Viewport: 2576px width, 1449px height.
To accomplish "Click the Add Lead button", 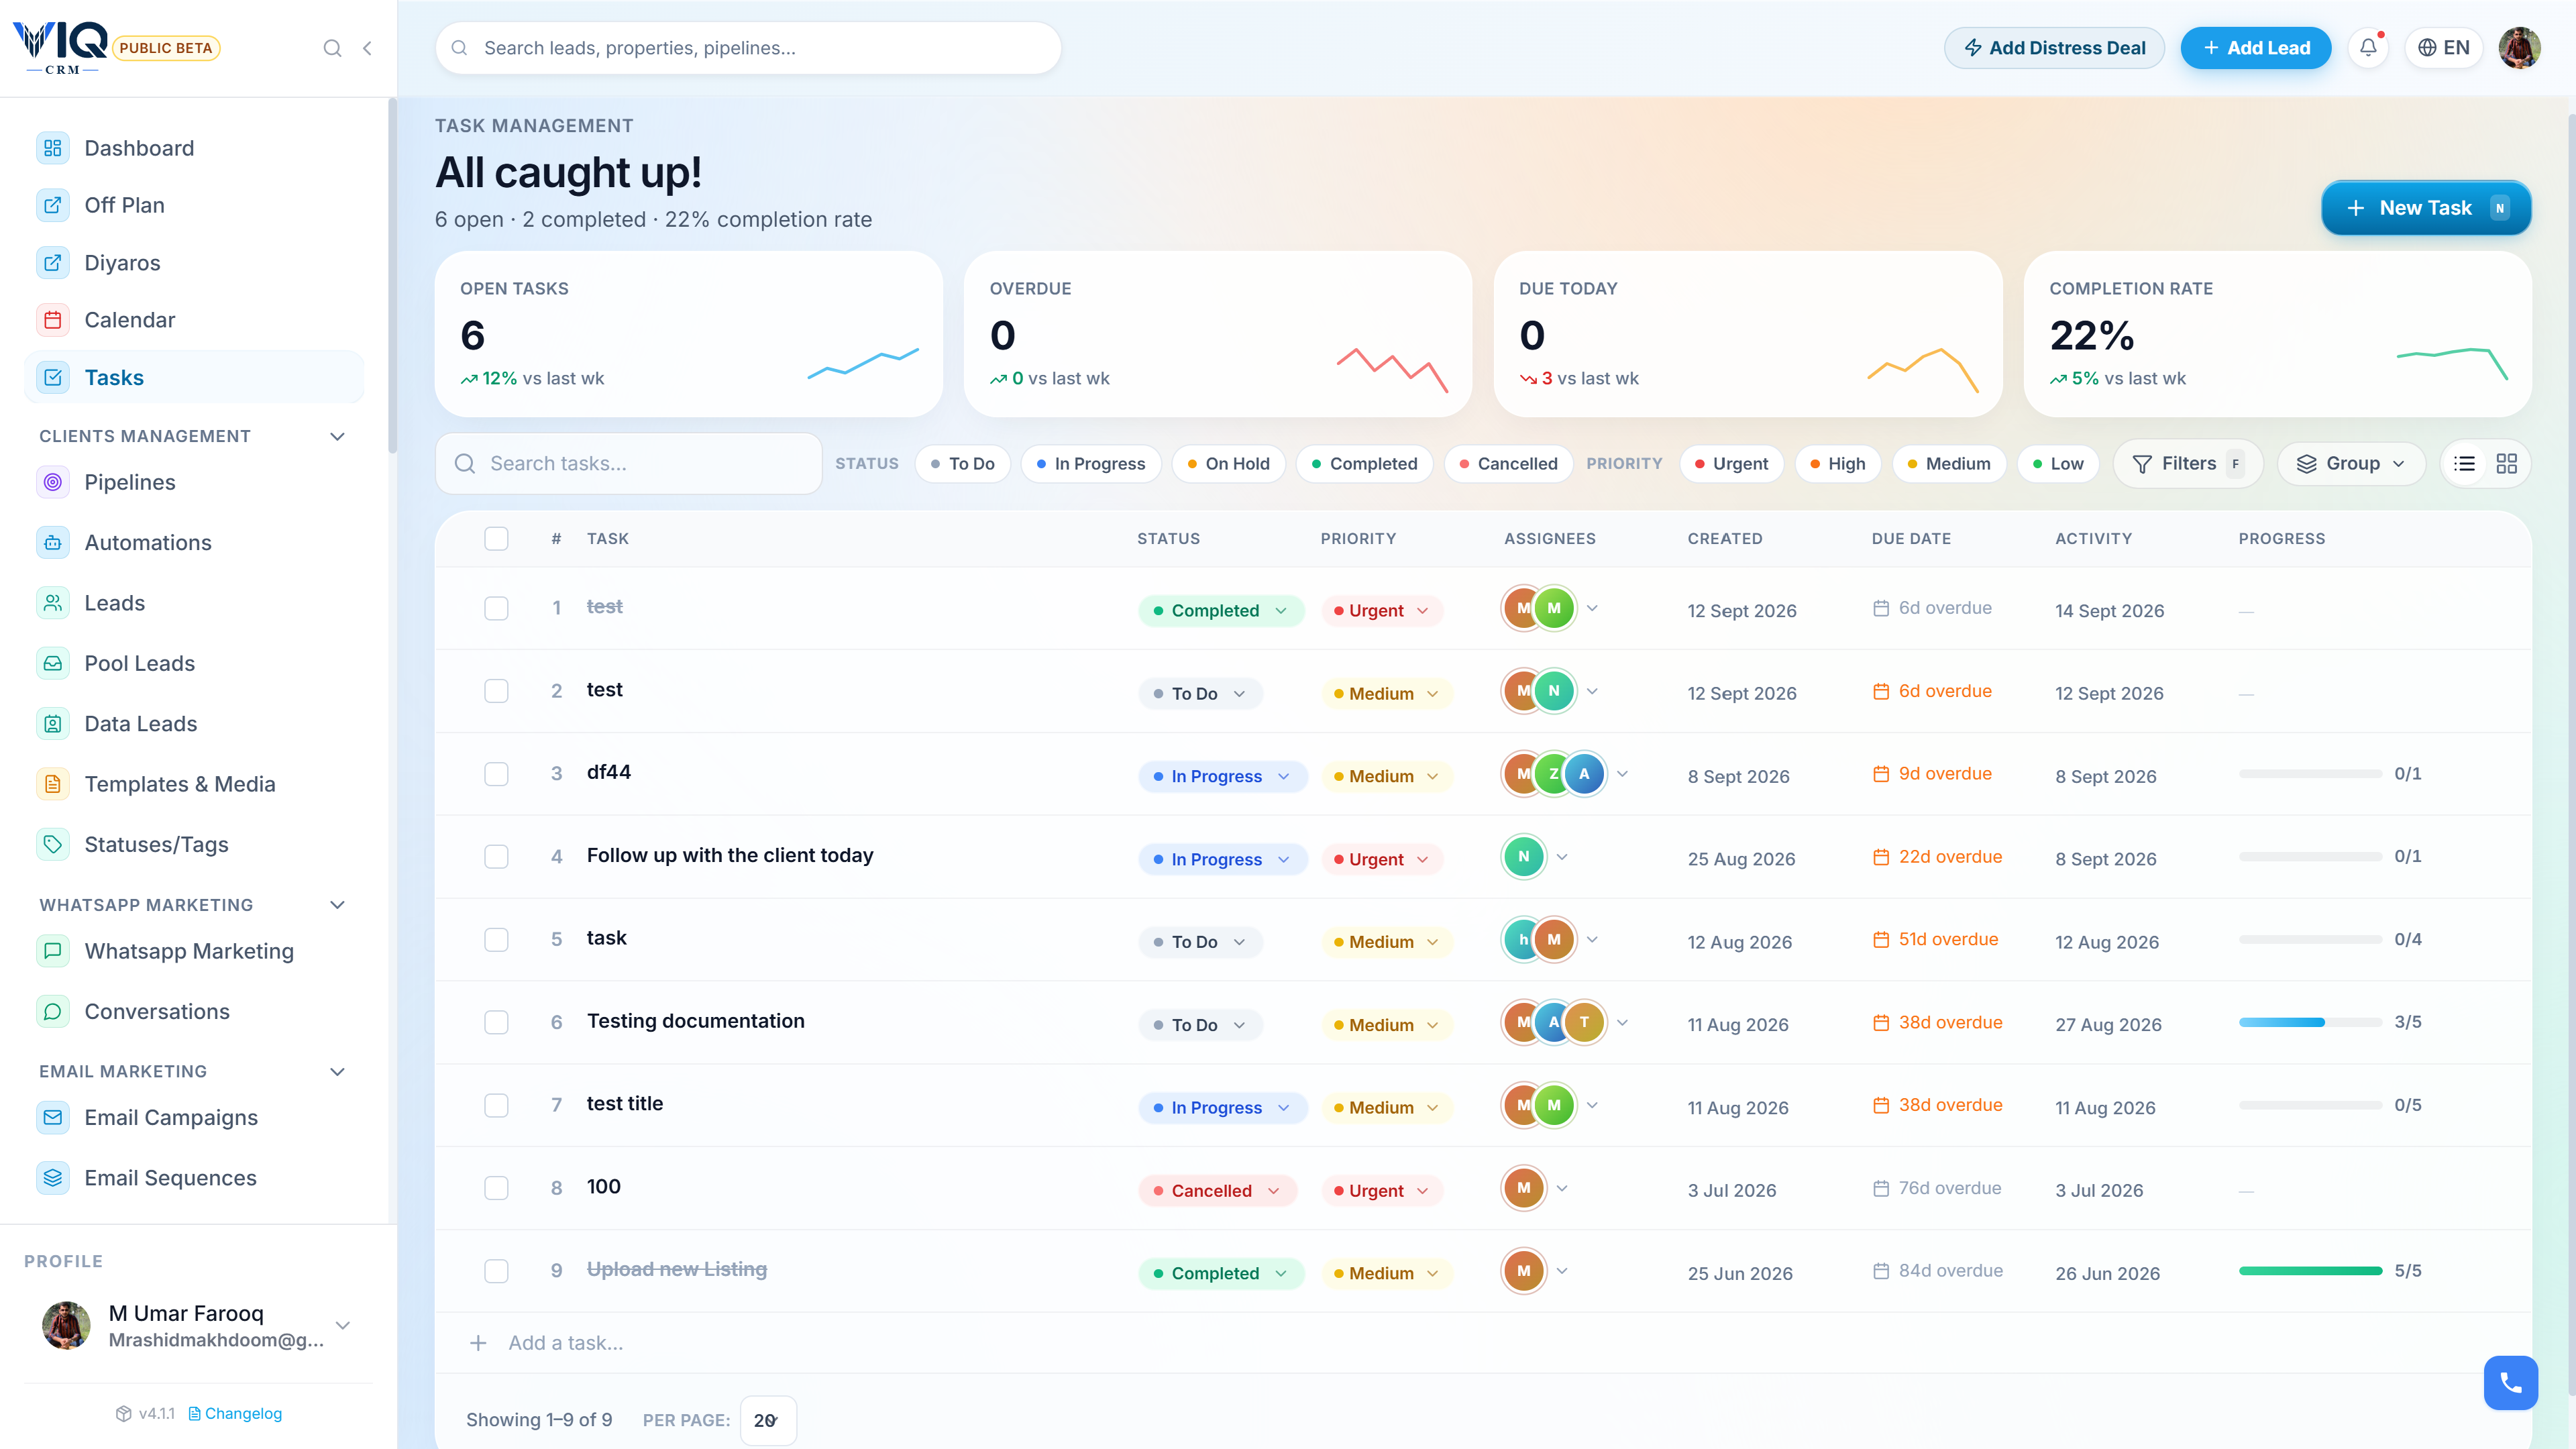I will 2255,47.
